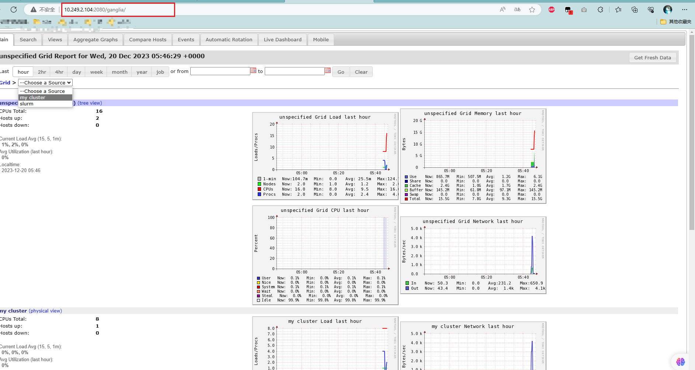Open the Extensions puzzle icon
The height and width of the screenshot is (370, 695).
pyautogui.click(x=601, y=10)
